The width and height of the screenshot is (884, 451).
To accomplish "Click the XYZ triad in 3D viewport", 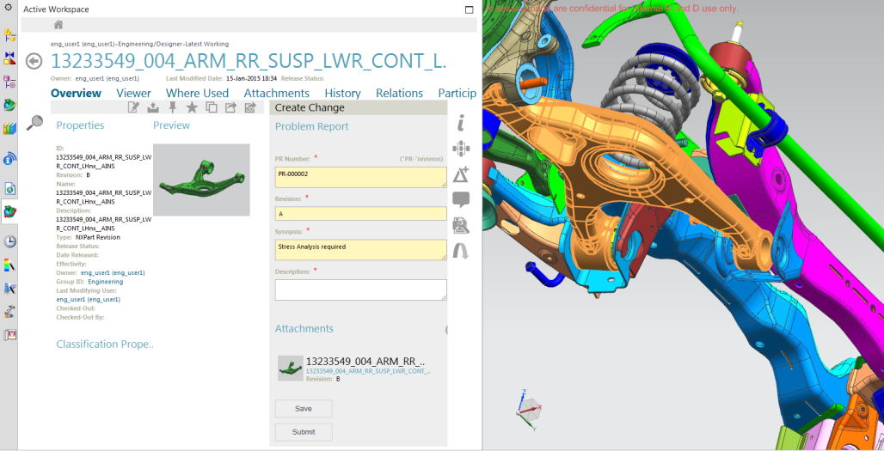I will 529,410.
